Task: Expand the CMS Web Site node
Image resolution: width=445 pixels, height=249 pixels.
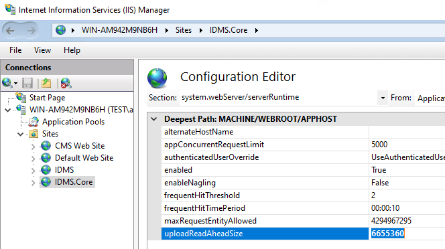Action: 34,147
